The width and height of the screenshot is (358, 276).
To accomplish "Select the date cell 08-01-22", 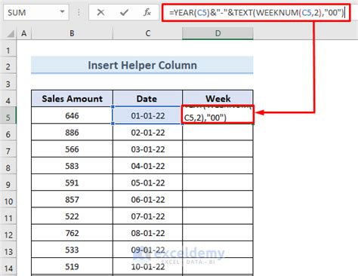I will tap(148, 233).
